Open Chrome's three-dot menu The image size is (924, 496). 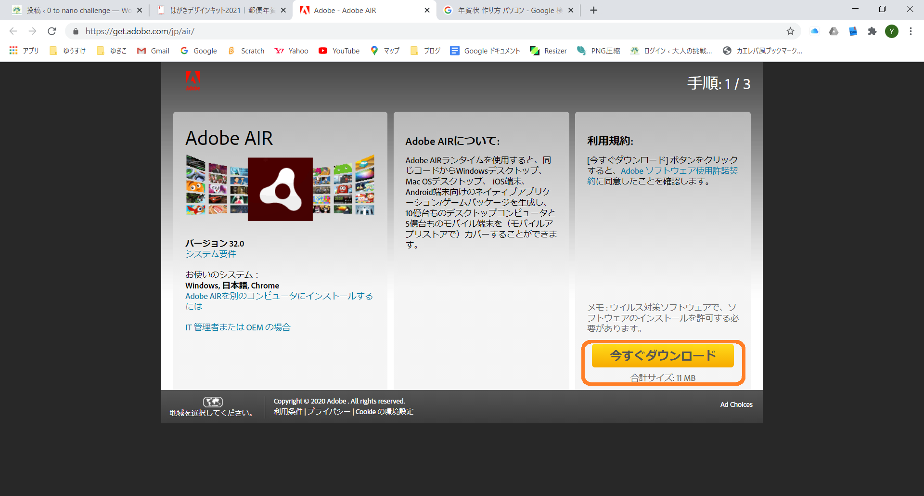point(911,31)
